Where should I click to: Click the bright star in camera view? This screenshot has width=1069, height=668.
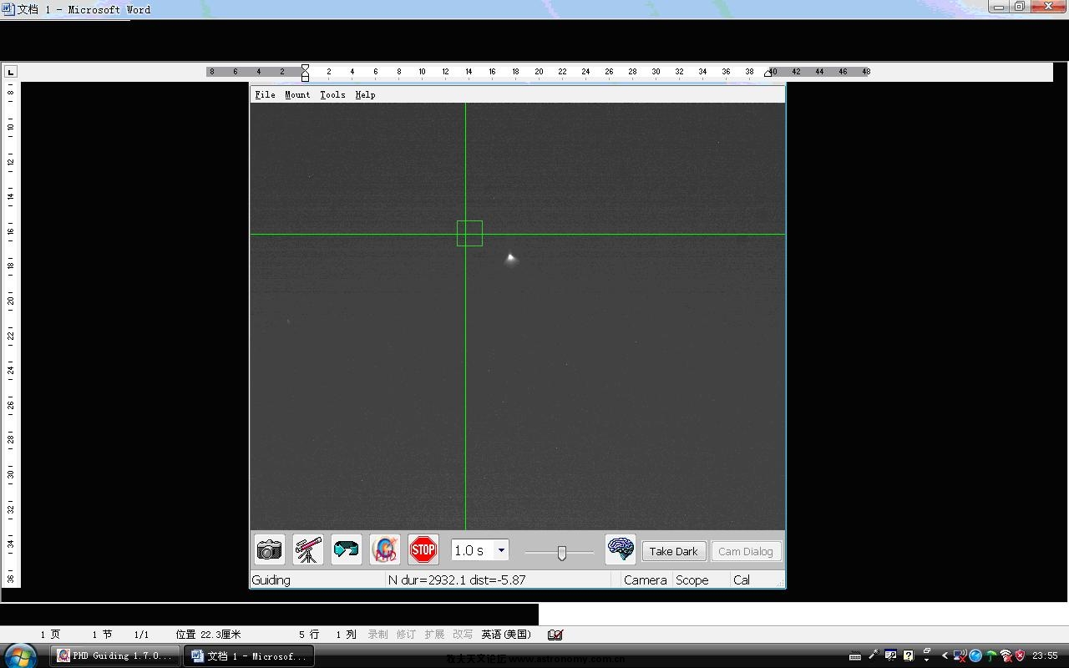[x=511, y=259]
